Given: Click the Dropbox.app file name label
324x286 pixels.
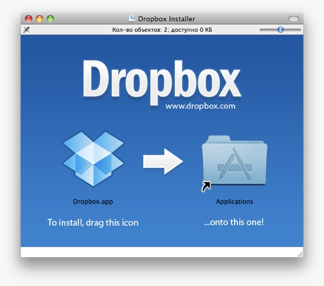Looking at the screenshot, I should [x=93, y=202].
